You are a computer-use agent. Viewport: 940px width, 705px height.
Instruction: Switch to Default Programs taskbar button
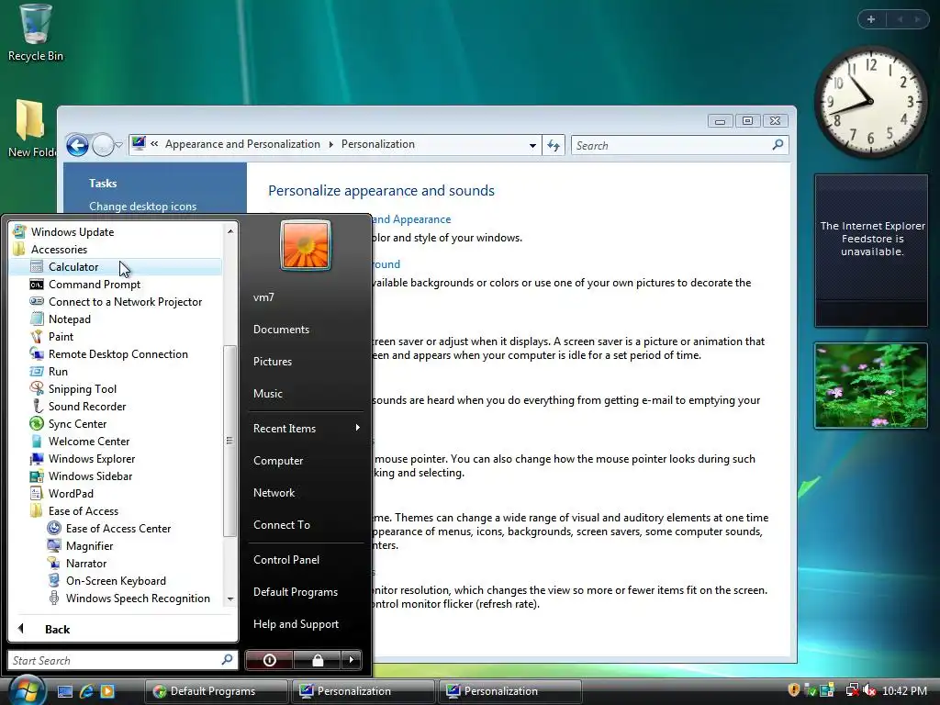pyautogui.click(x=217, y=691)
